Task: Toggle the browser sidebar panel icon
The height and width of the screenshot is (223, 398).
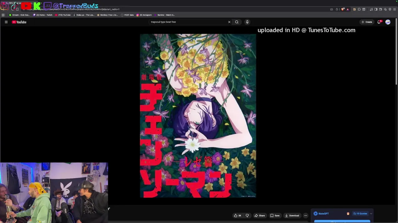Action: click(x=376, y=9)
